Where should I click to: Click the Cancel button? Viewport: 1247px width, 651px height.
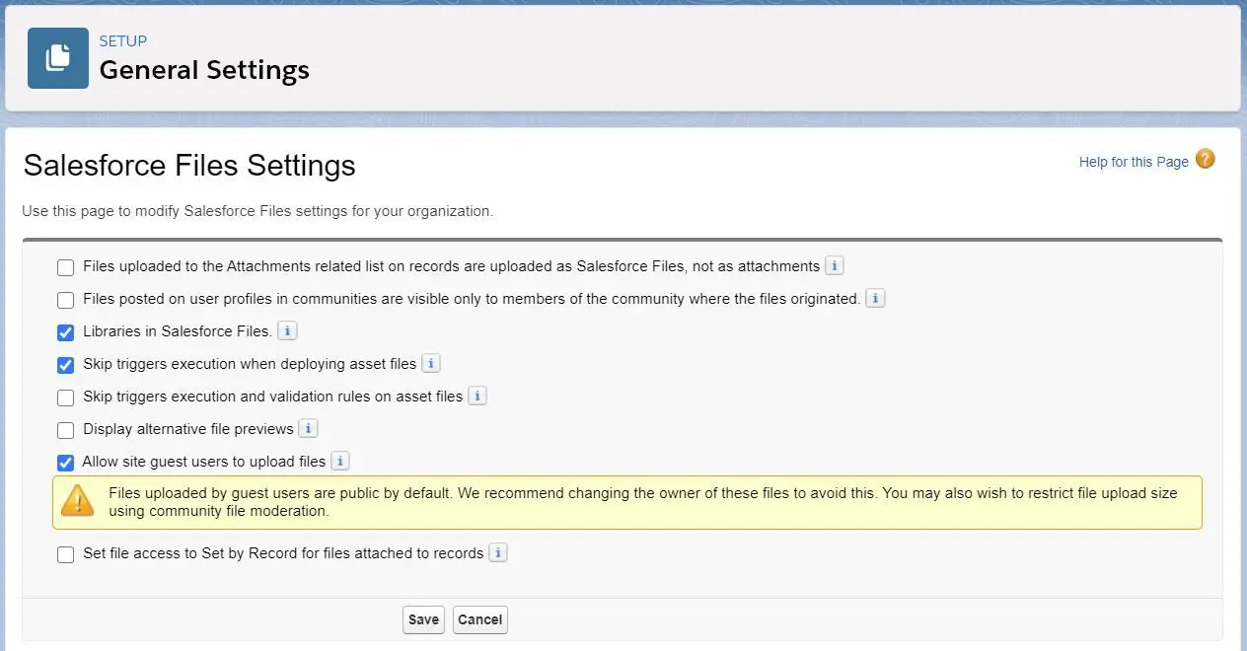[480, 619]
